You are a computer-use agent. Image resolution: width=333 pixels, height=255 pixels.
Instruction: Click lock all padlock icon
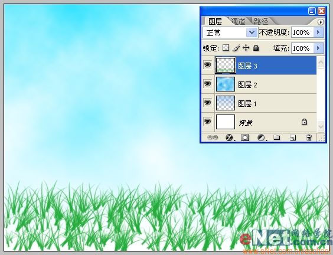(x=256, y=48)
